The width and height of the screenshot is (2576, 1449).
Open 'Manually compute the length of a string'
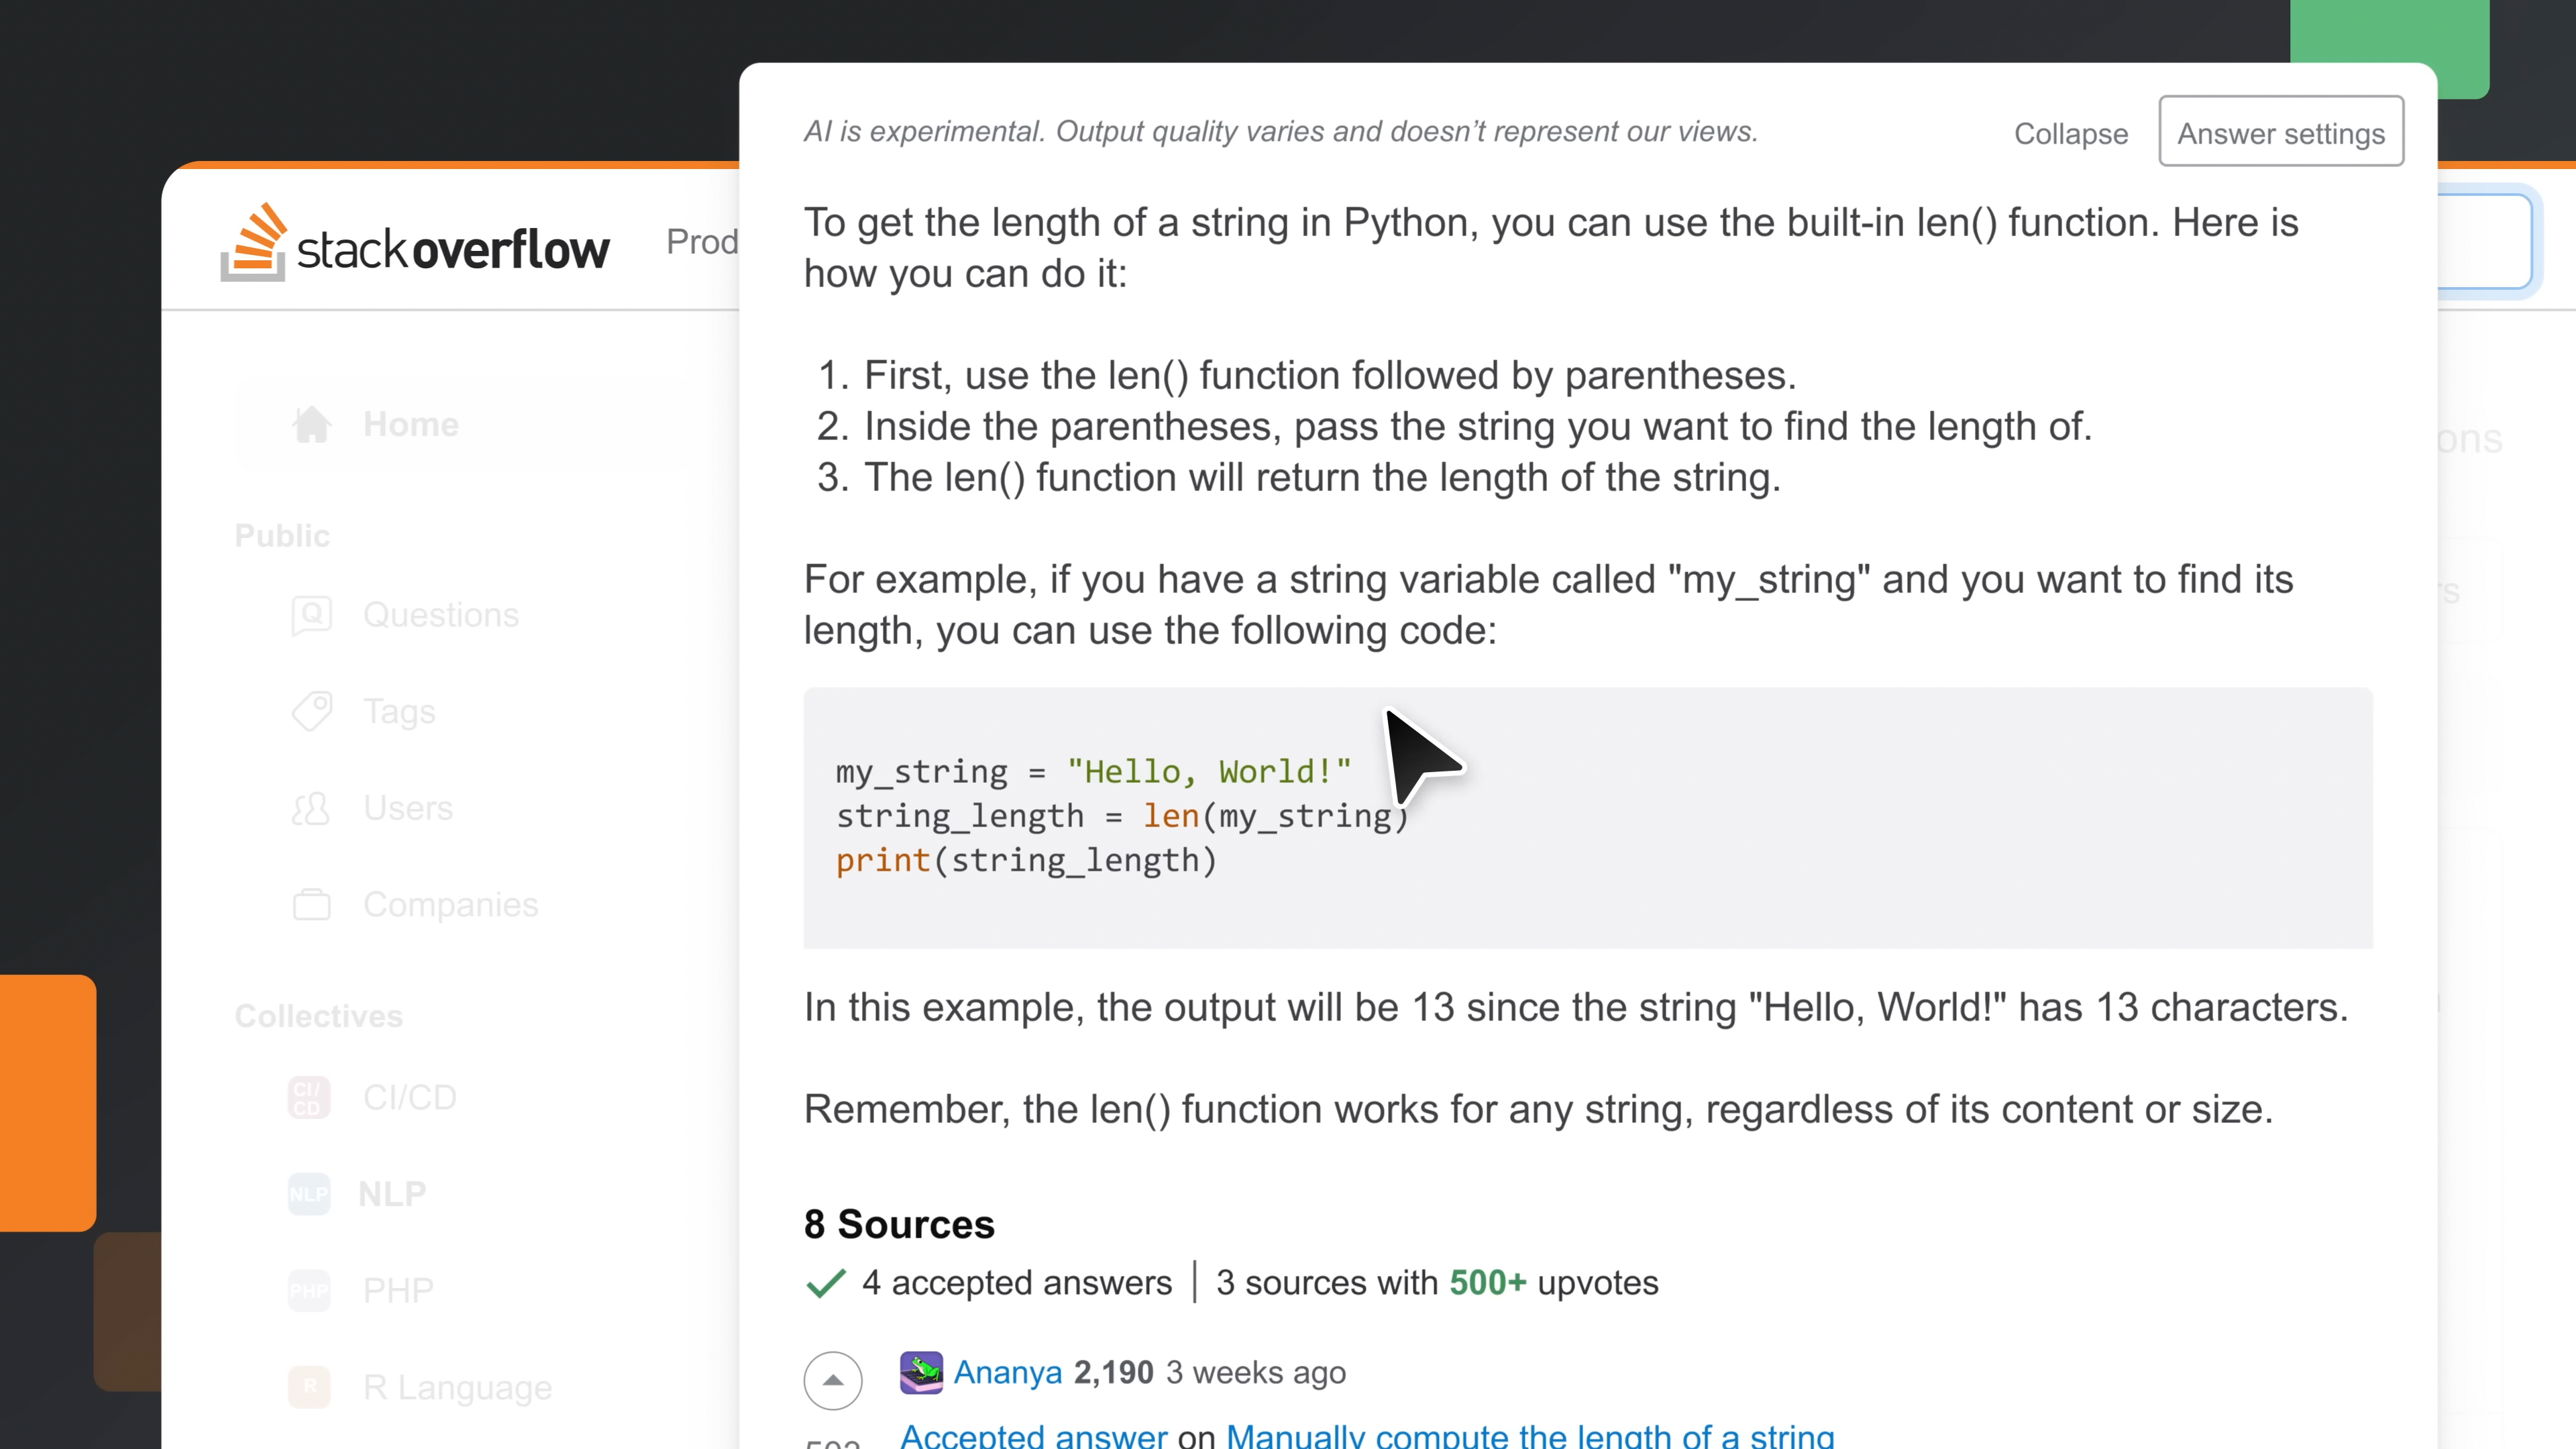point(1530,1437)
